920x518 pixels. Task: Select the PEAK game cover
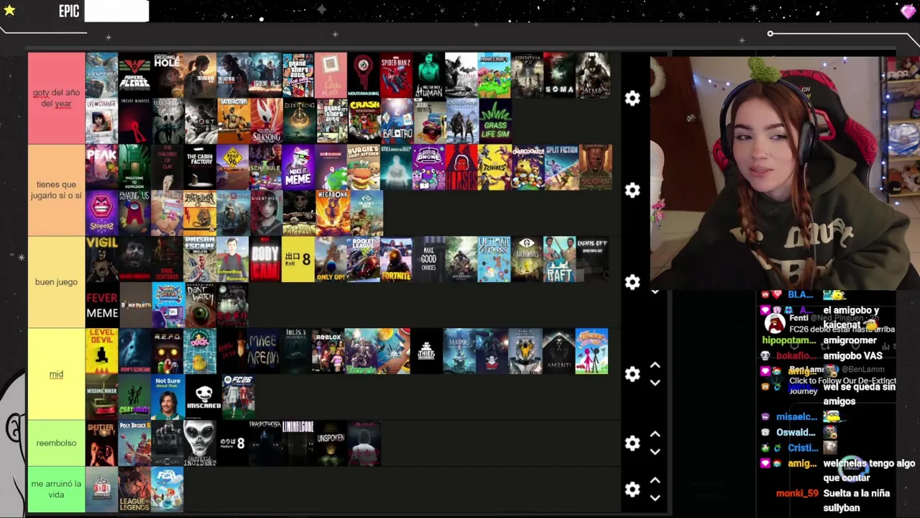click(102, 167)
